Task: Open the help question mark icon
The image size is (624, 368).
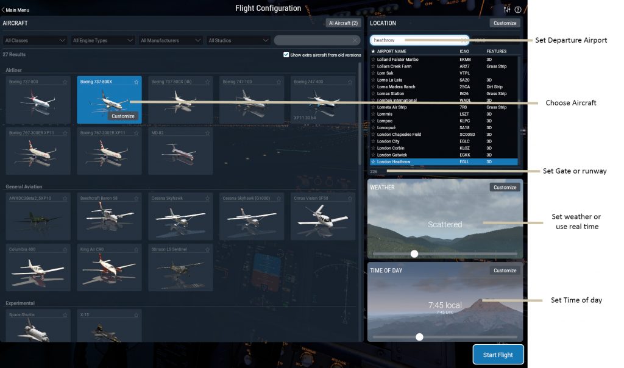Action: pyautogui.click(x=518, y=10)
